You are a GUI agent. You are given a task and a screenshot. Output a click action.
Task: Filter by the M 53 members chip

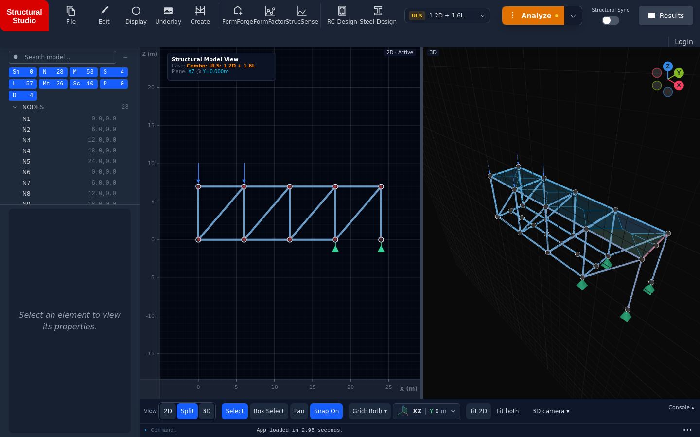[x=84, y=72]
